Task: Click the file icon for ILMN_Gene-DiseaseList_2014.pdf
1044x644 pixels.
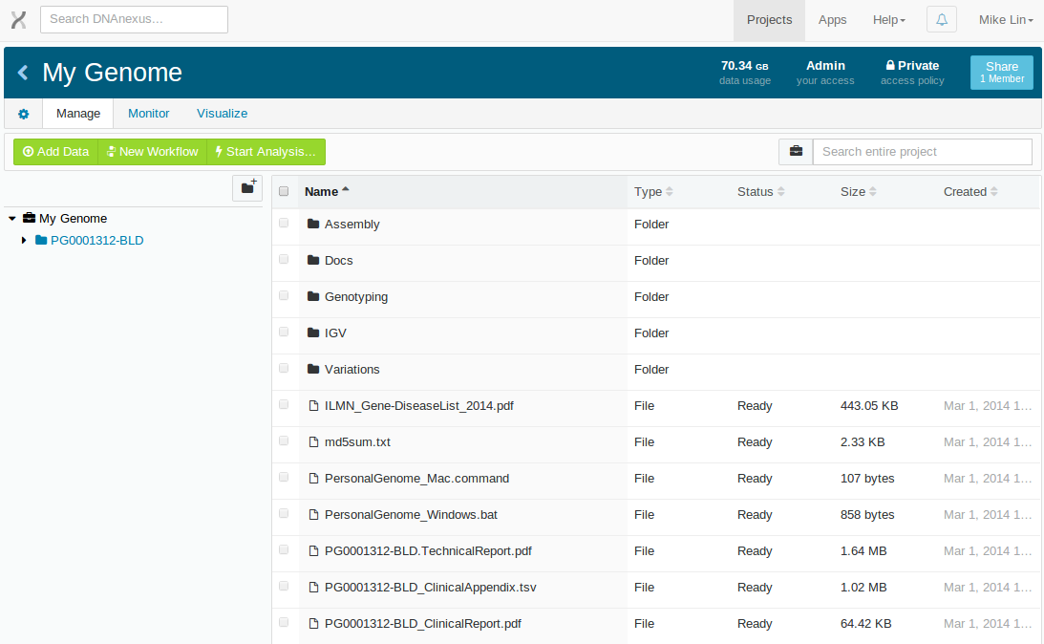Action: 313,405
